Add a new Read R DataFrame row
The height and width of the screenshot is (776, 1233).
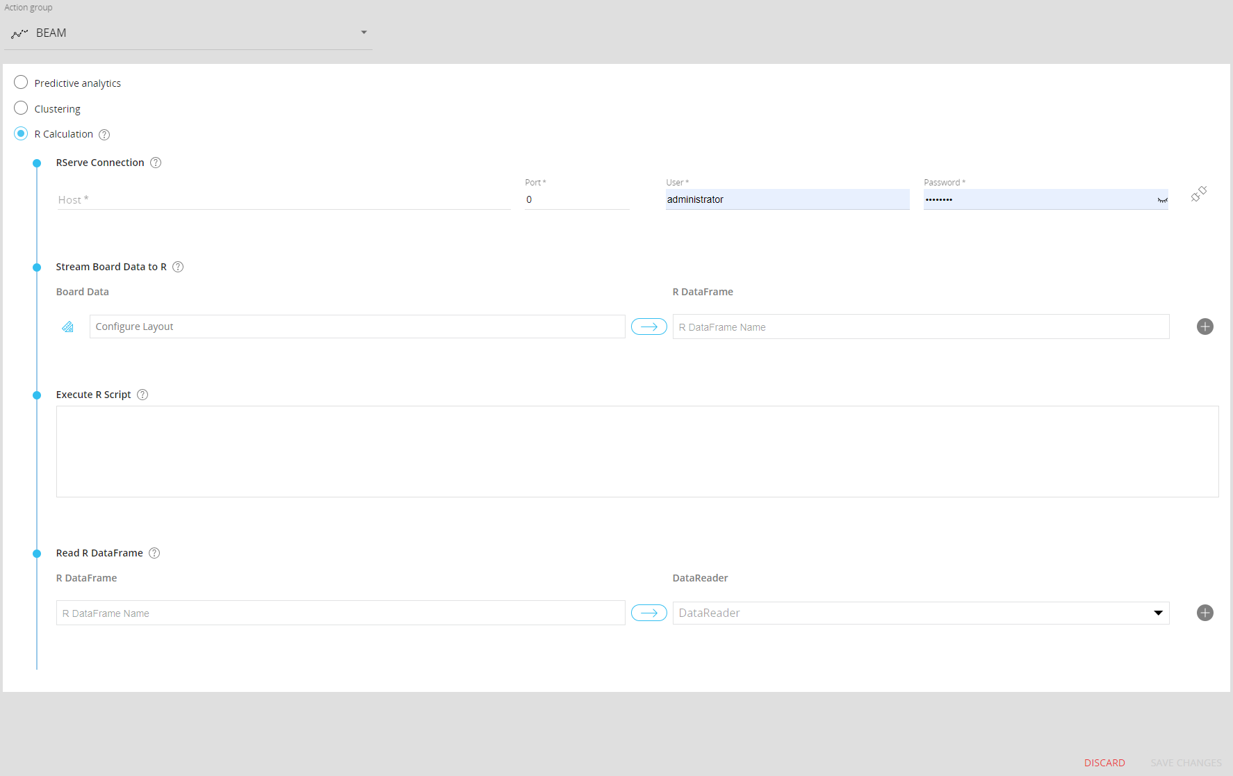[x=1205, y=613]
